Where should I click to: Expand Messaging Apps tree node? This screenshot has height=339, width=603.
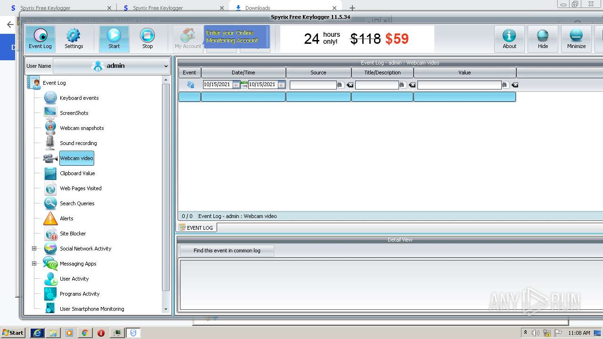coord(34,264)
